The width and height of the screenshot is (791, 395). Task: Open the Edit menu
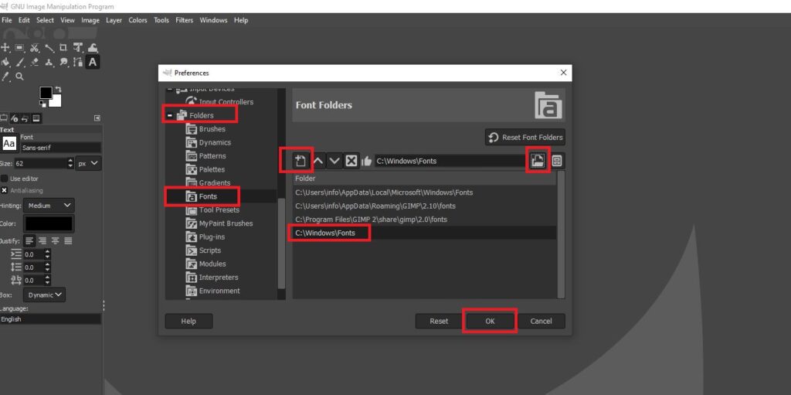[x=24, y=20]
